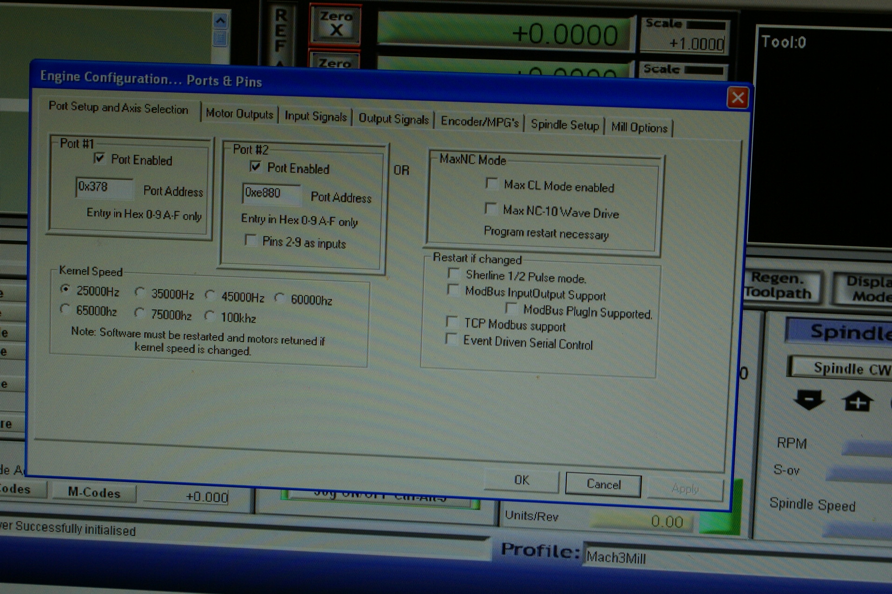The width and height of the screenshot is (892, 594).
Task: Click the spindle speed decrease arrow icon
Action: click(x=809, y=400)
